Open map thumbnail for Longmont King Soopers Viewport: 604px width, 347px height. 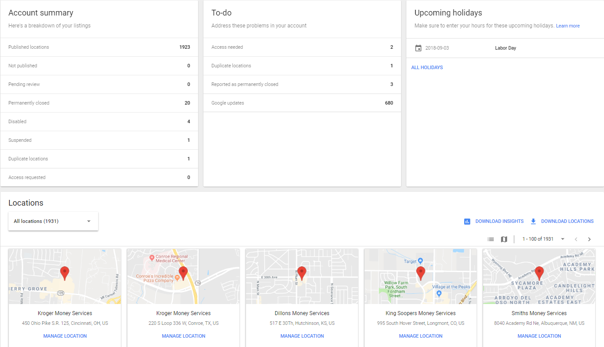pyautogui.click(x=421, y=276)
